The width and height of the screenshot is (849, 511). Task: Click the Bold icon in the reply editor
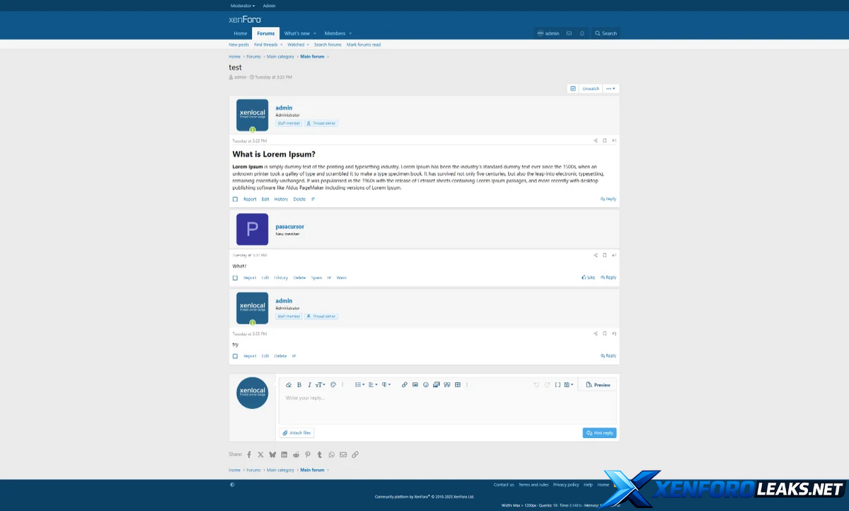(x=299, y=385)
